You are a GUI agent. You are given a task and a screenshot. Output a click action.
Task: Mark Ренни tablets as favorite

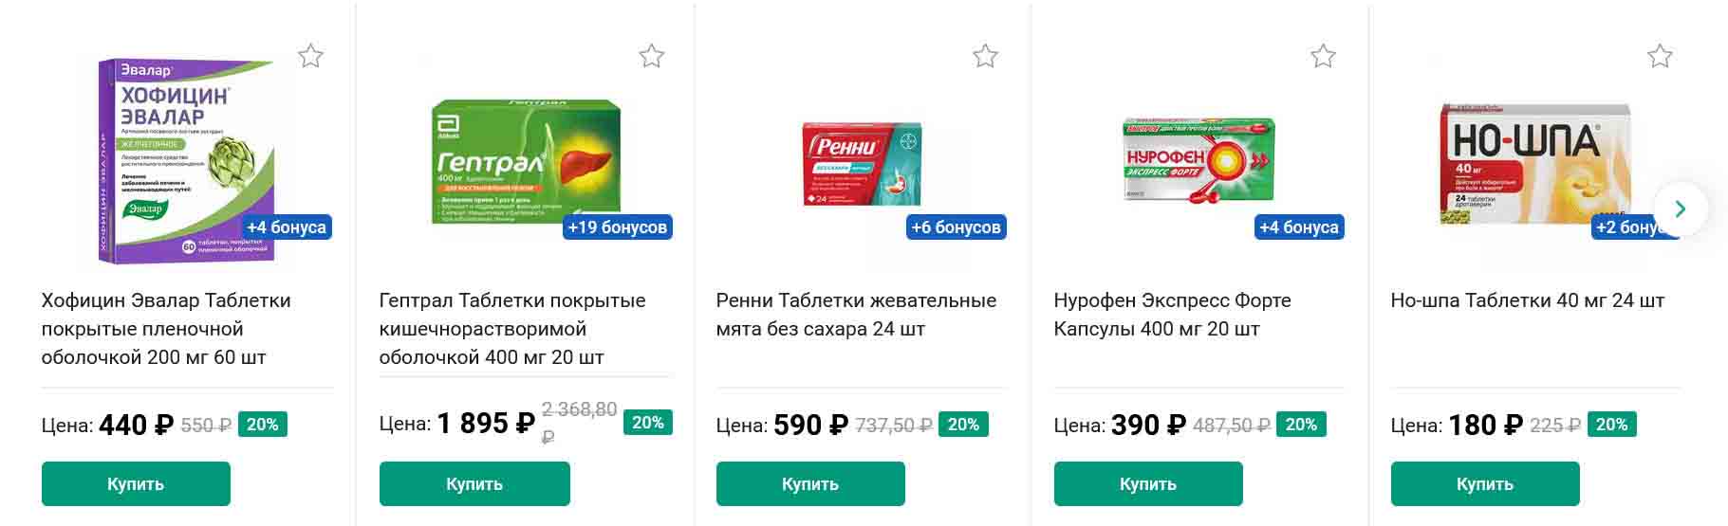tap(985, 56)
